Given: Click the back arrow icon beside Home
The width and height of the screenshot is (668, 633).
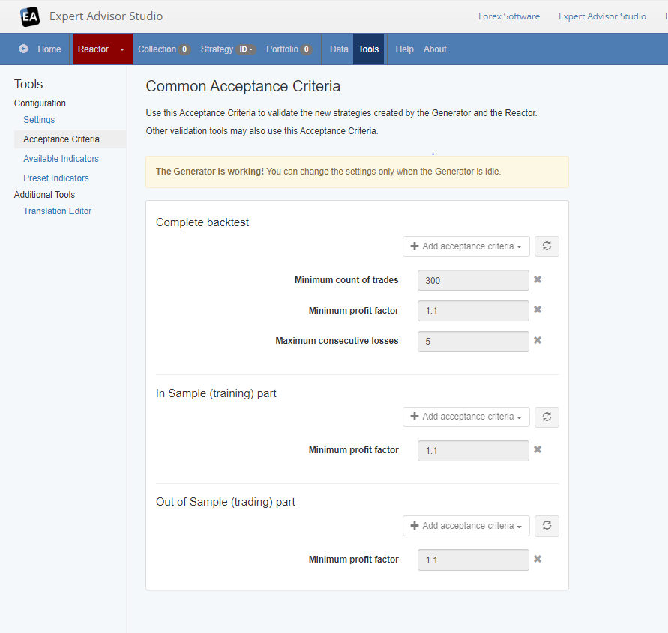Looking at the screenshot, I should tap(24, 49).
